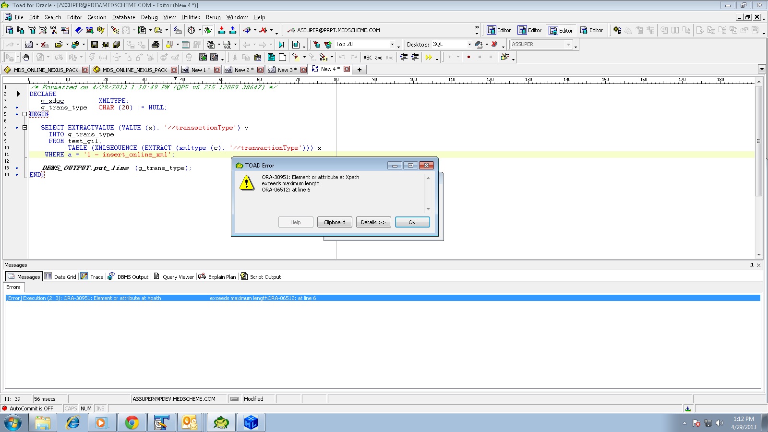The width and height of the screenshot is (768, 432).
Task: Select the hand pan tool icon
Action: [26, 57]
